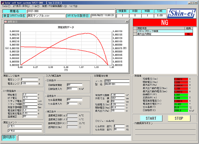
Task: Select the パネルブロック検査 row
Action: (x=163, y=31)
